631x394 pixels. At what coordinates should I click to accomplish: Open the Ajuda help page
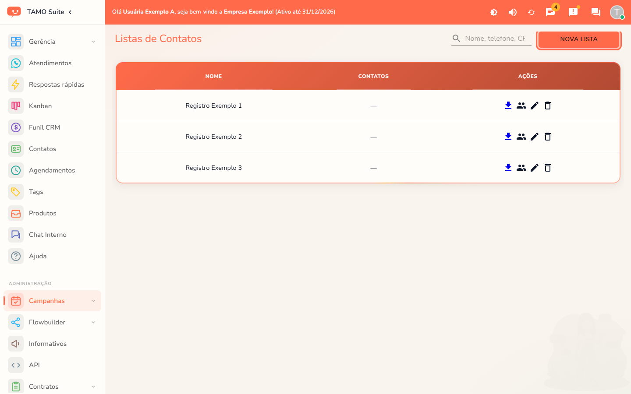pyautogui.click(x=53, y=256)
